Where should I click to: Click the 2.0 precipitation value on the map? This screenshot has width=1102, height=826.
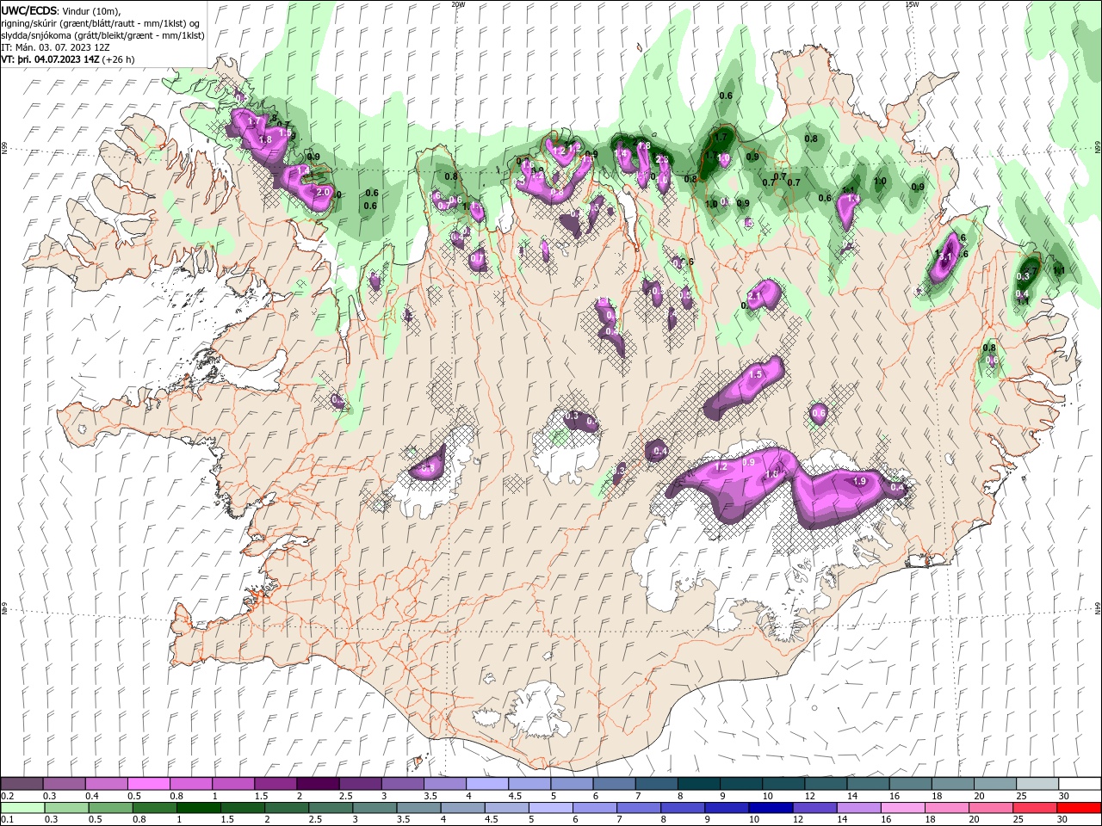coord(324,192)
